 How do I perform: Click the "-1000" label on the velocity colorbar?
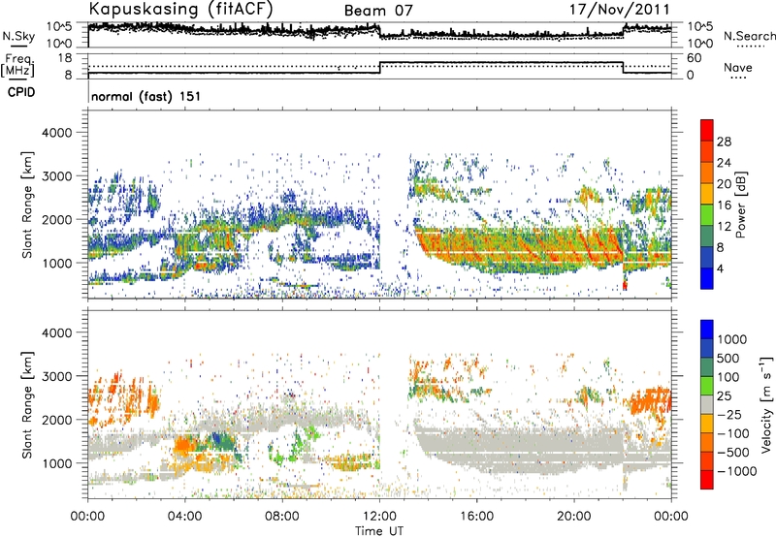[736, 471]
